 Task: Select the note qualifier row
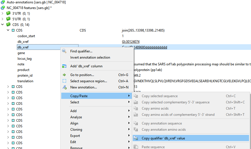click(21, 64)
